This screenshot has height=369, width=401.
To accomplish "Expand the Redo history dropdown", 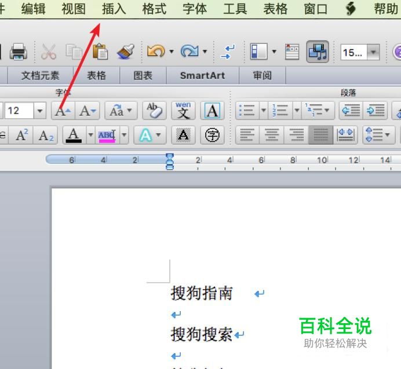I will (205, 52).
